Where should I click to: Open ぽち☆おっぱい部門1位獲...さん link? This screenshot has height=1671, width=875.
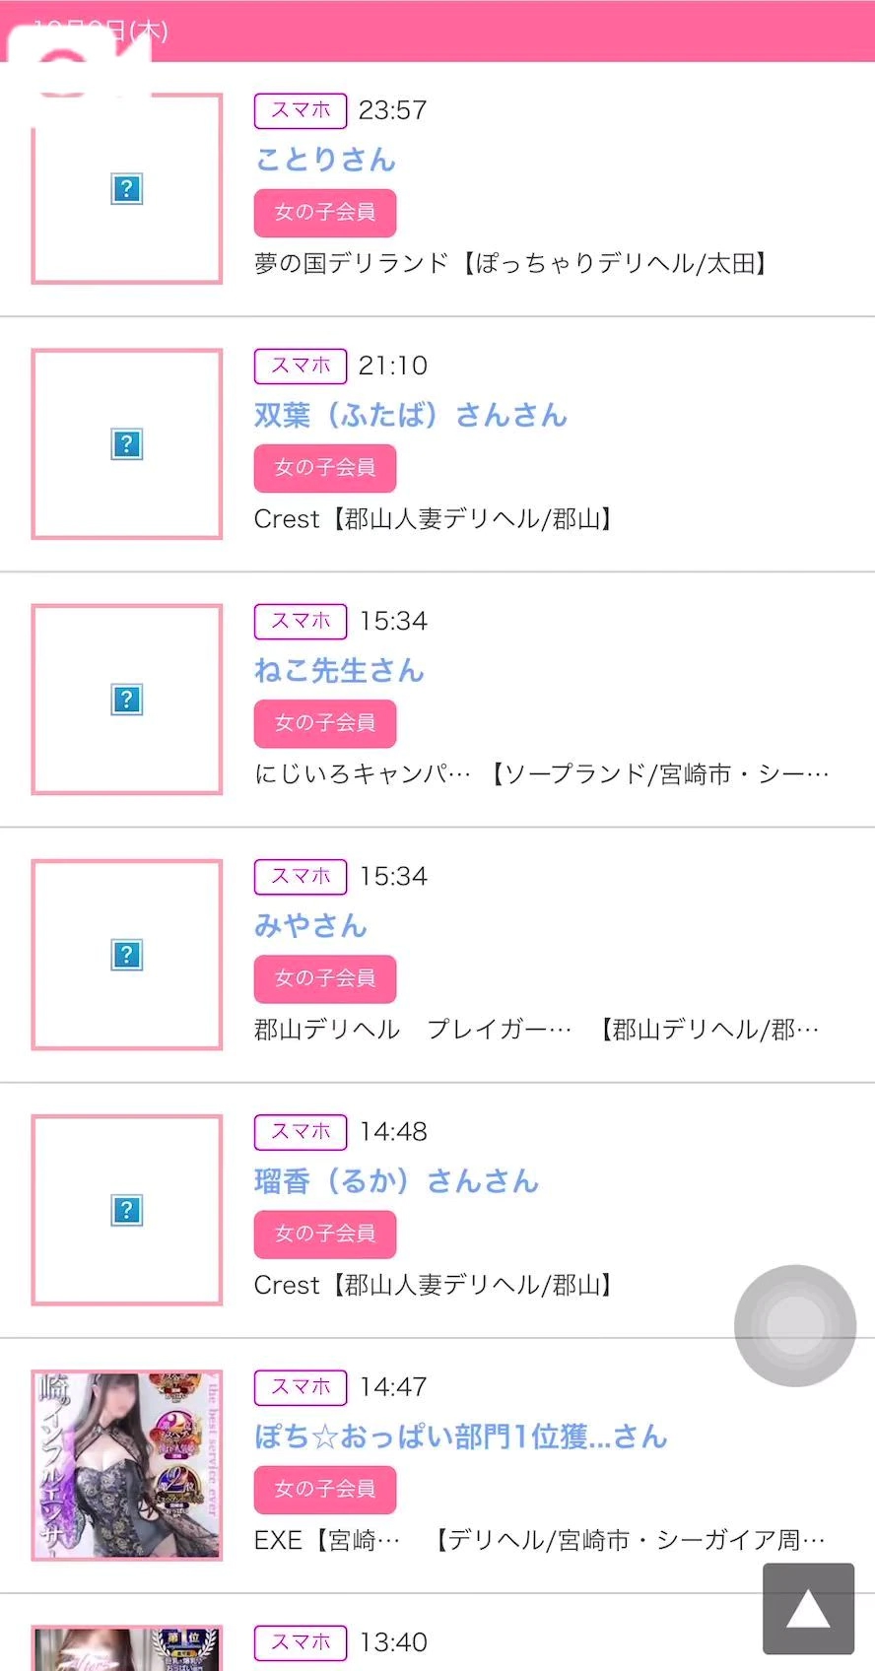click(460, 1436)
